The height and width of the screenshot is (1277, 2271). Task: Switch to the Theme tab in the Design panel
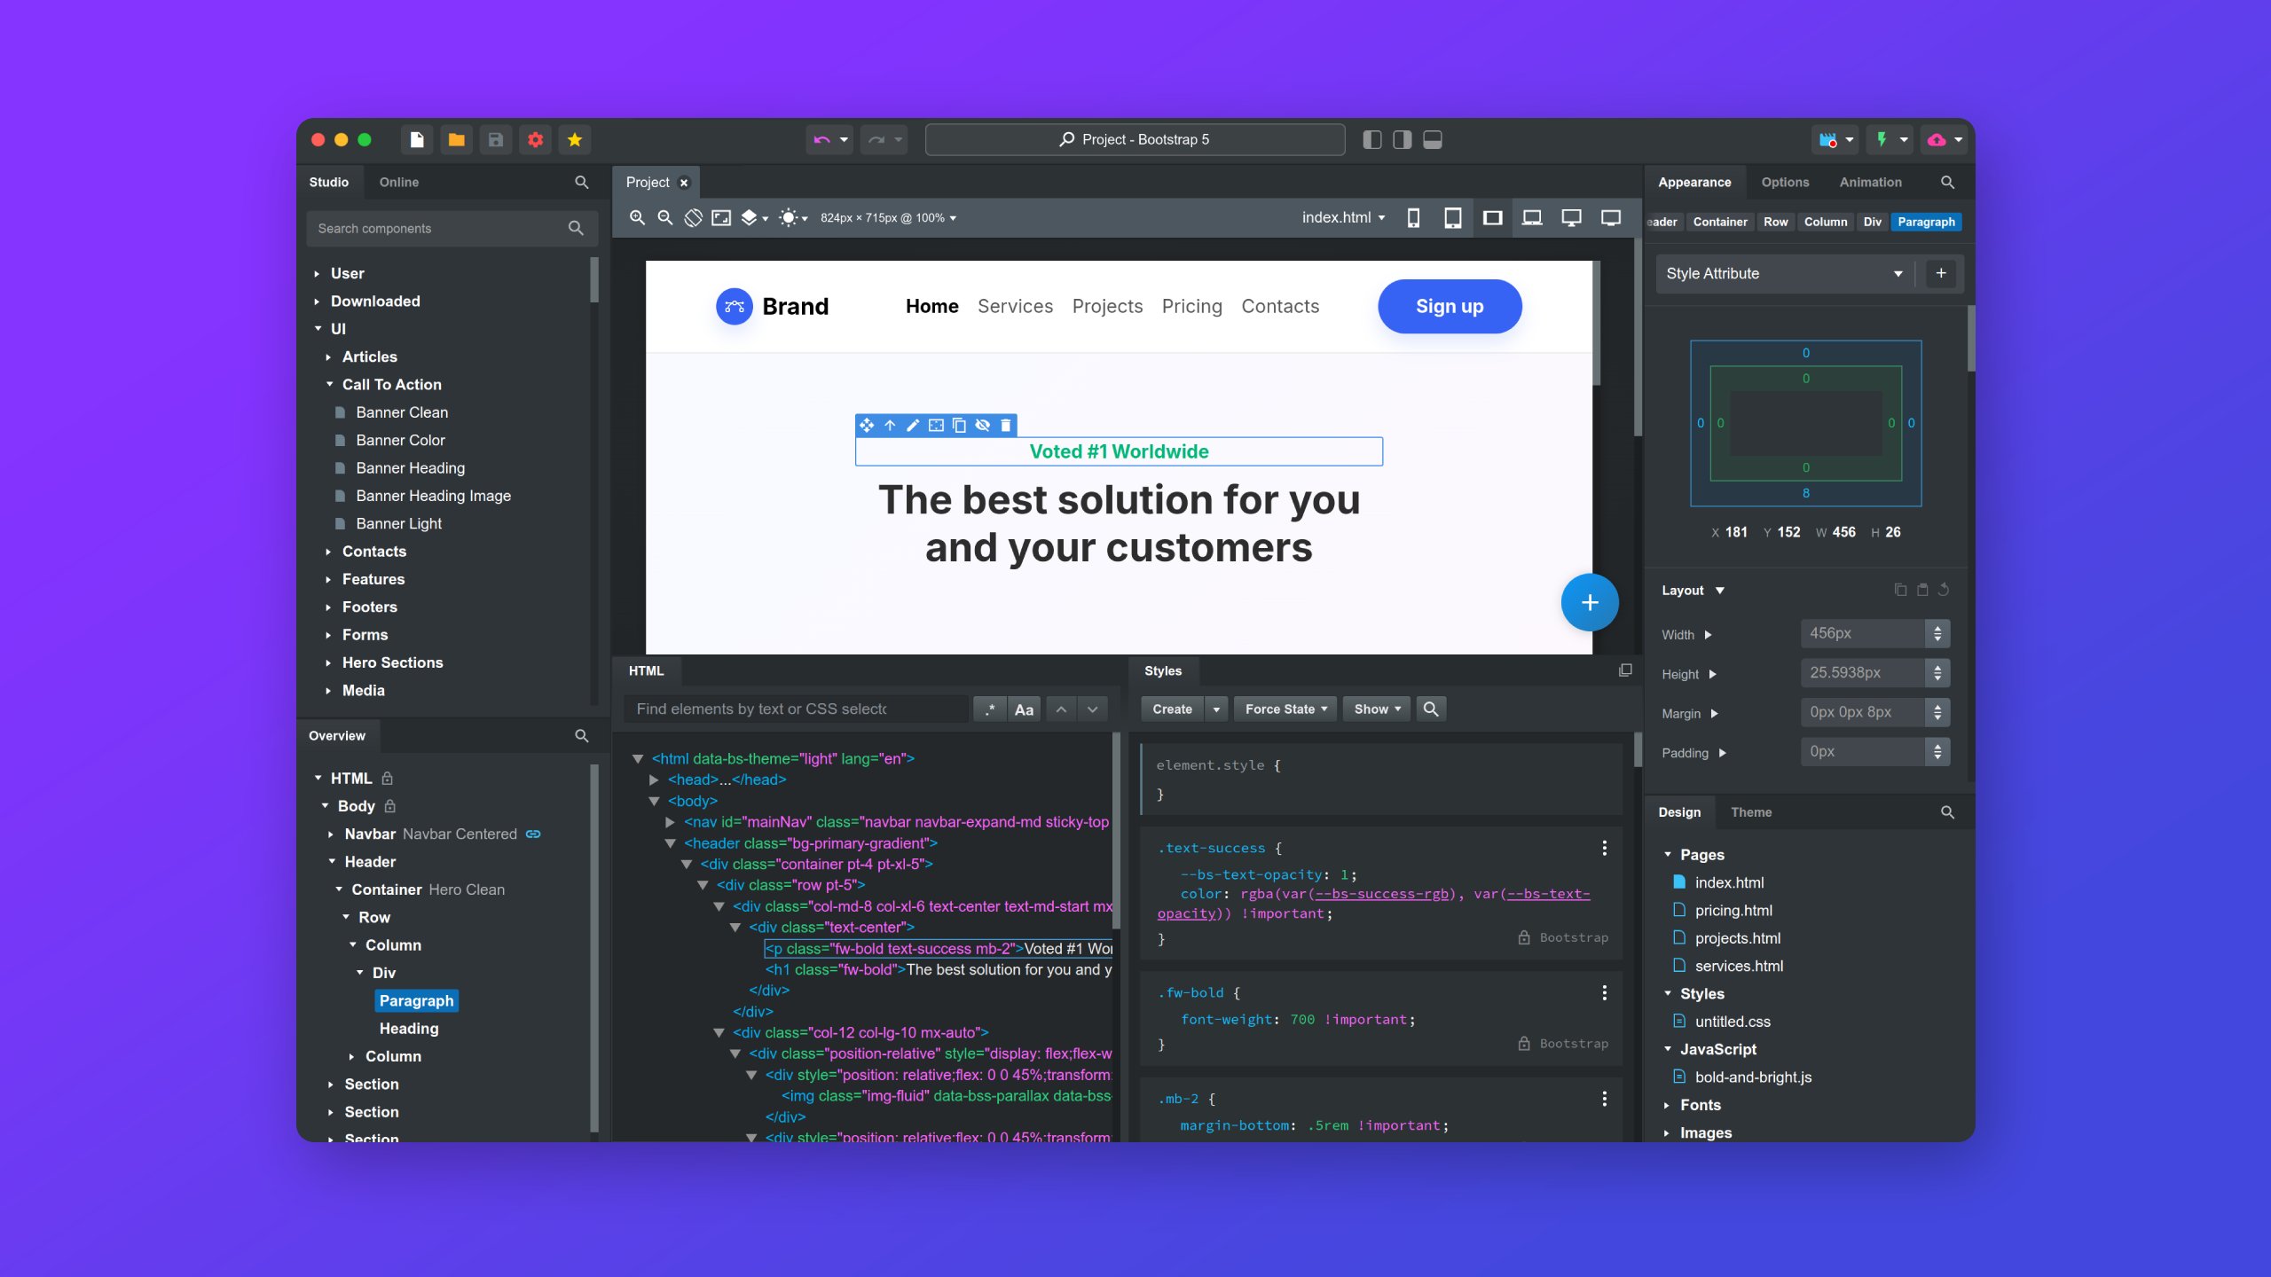pos(1751,811)
